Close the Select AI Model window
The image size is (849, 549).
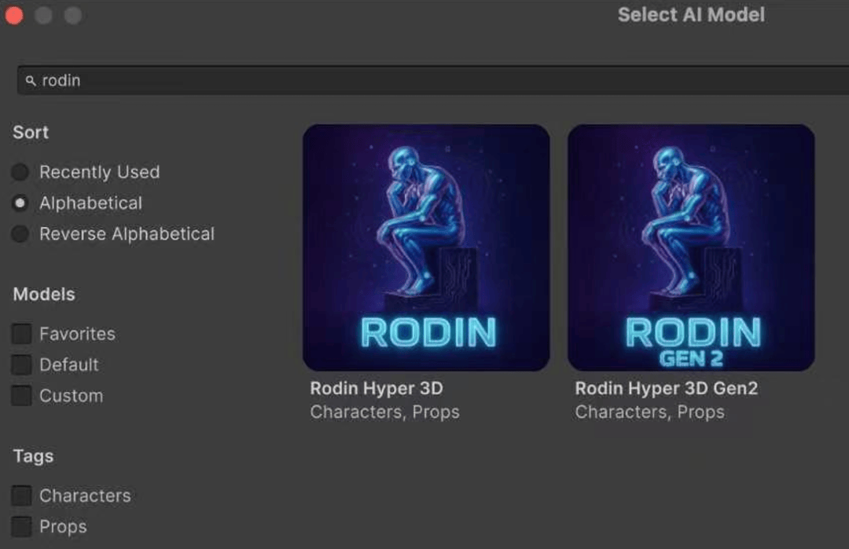pyautogui.click(x=14, y=15)
